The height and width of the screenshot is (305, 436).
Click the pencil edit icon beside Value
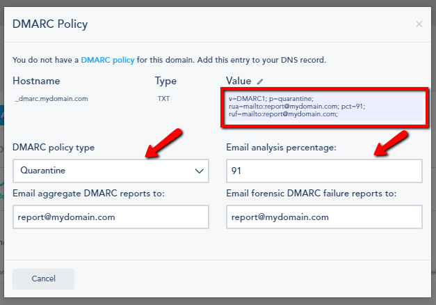(260, 81)
